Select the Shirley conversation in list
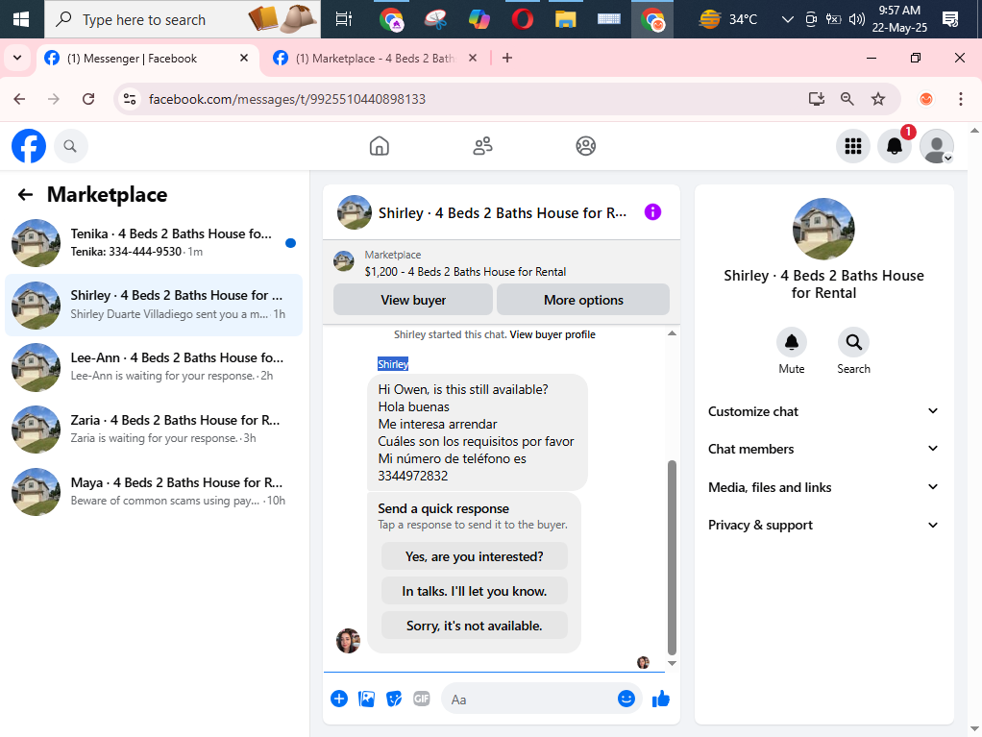 (154, 305)
